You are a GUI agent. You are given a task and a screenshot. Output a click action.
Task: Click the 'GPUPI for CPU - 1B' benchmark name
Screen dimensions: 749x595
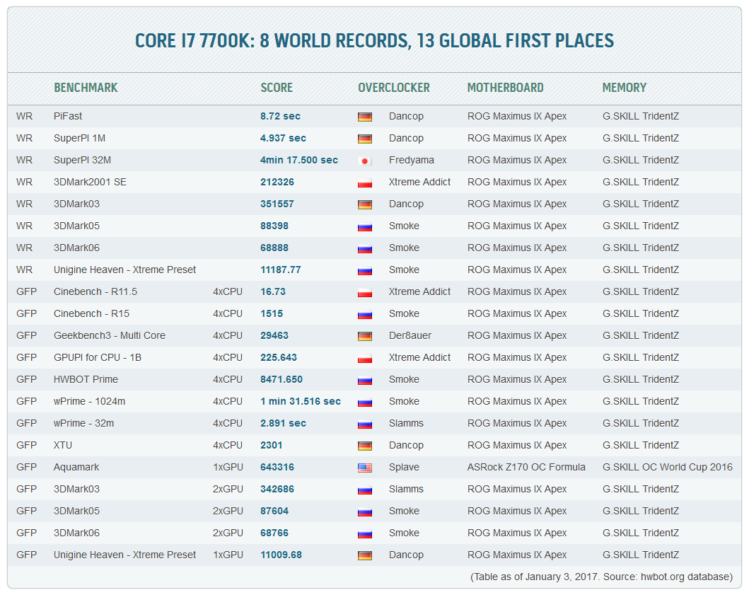(98, 357)
